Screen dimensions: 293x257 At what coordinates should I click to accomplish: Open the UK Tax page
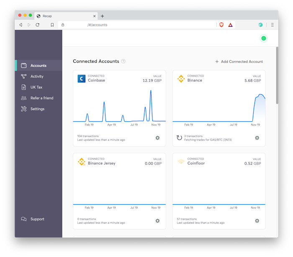(39, 87)
